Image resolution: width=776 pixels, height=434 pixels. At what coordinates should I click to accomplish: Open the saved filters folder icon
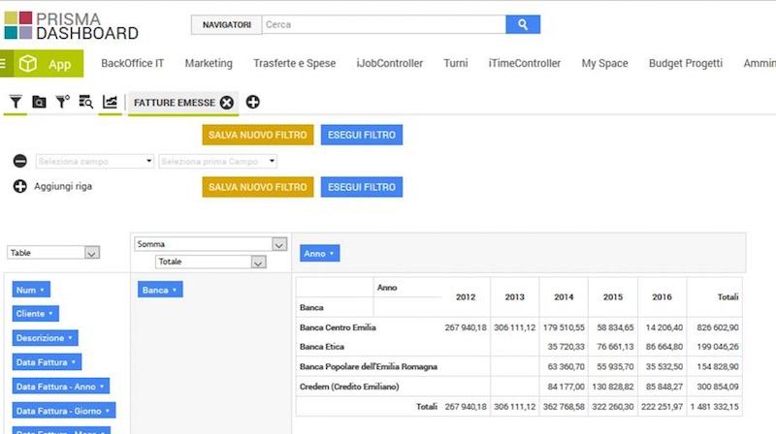tap(39, 102)
